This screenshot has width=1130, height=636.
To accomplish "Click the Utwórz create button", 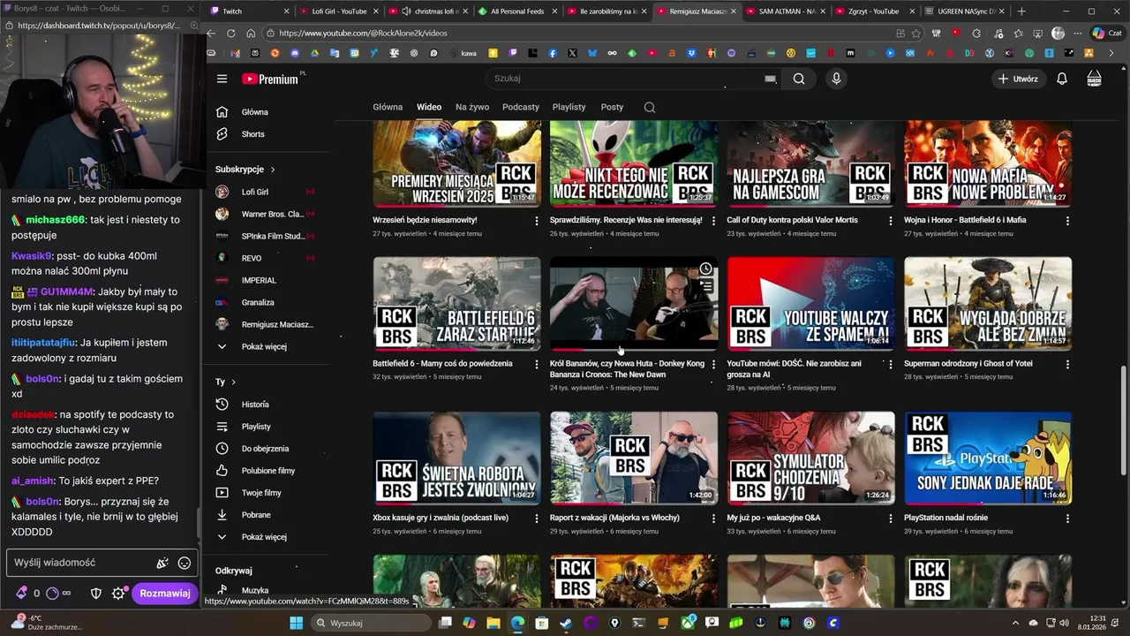I will point(1017,79).
